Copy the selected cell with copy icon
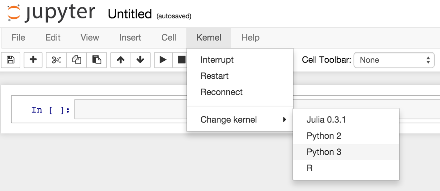This screenshot has width=440, height=191. click(x=76, y=60)
